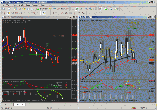Select the Text Label tool
Viewport: 157px width, 110px height.
point(79,13)
